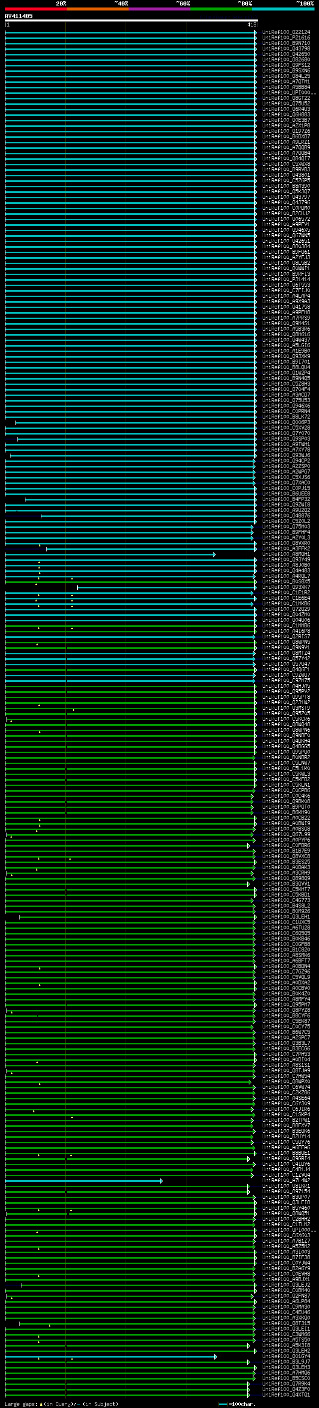Click the red ~20% legend color bar
The width and height of the screenshot is (319, 1408).
35,9
